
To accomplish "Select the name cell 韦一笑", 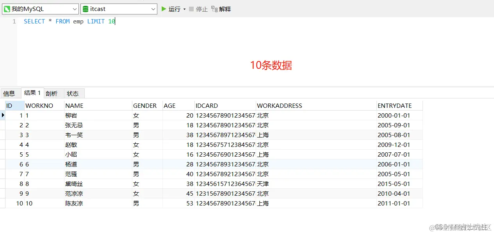I will [x=98, y=135].
